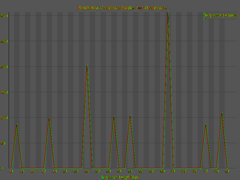
Task: Click the x-axis tick label "39"
Action: pyautogui.click(x=162, y=171)
